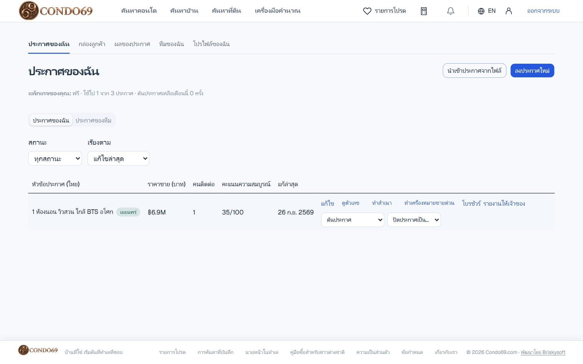Click the ฿6.9M price cell
Screen dimensions: 583x364
[x=157, y=212]
